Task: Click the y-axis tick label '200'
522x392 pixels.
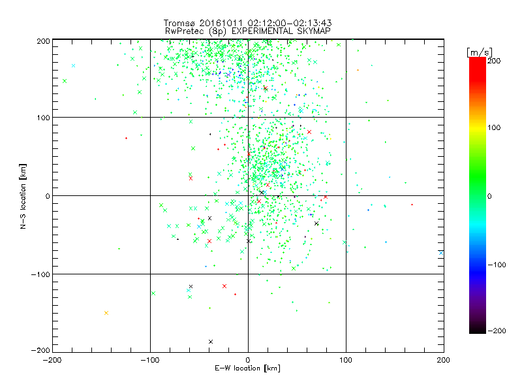Action: pos(43,41)
